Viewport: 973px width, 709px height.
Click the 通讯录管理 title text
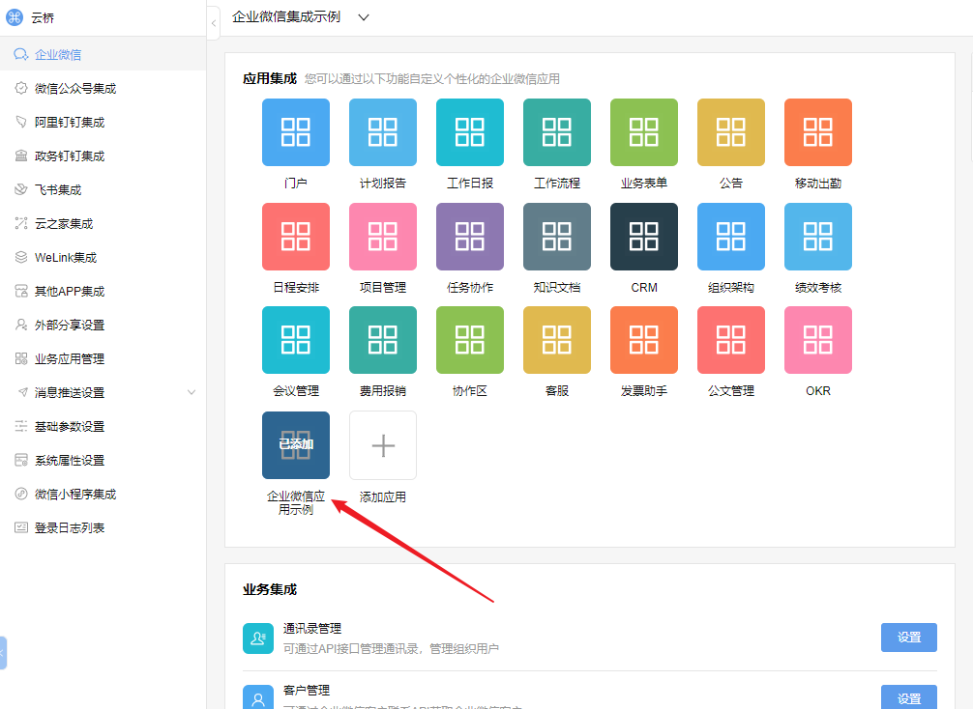coord(312,629)
